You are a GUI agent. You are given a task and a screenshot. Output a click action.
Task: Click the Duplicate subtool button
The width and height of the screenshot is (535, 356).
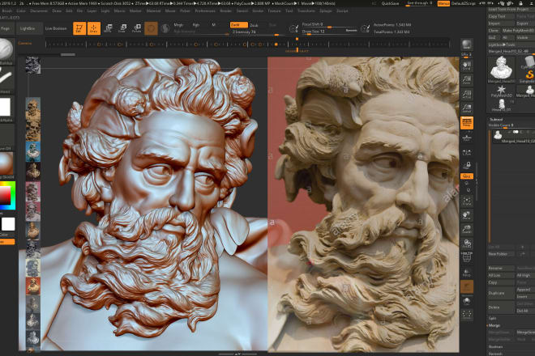pyautogui.click(x=500, y=293)
